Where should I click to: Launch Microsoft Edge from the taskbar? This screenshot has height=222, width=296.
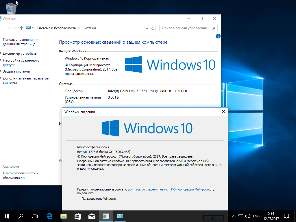click(49, 216)
